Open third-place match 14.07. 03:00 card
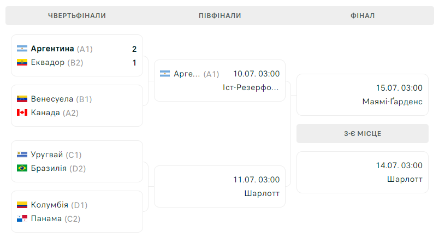 (363, 172)
